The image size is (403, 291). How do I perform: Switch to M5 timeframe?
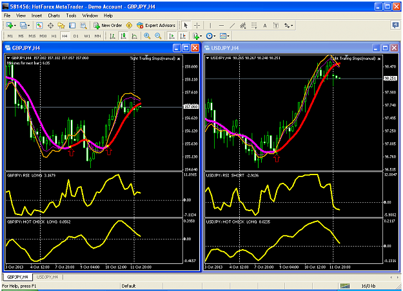[x=21, y=36]
